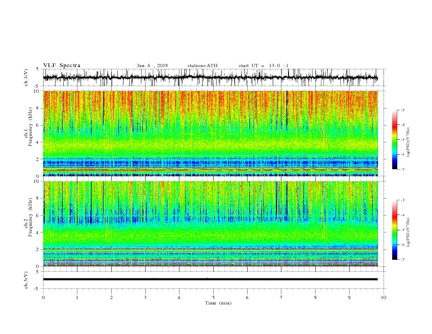The width and height of the screenshot is (432, 334).
Task: Click the ch.1 'Frequency (kHz)' axis label
Action: coord(30,127)
